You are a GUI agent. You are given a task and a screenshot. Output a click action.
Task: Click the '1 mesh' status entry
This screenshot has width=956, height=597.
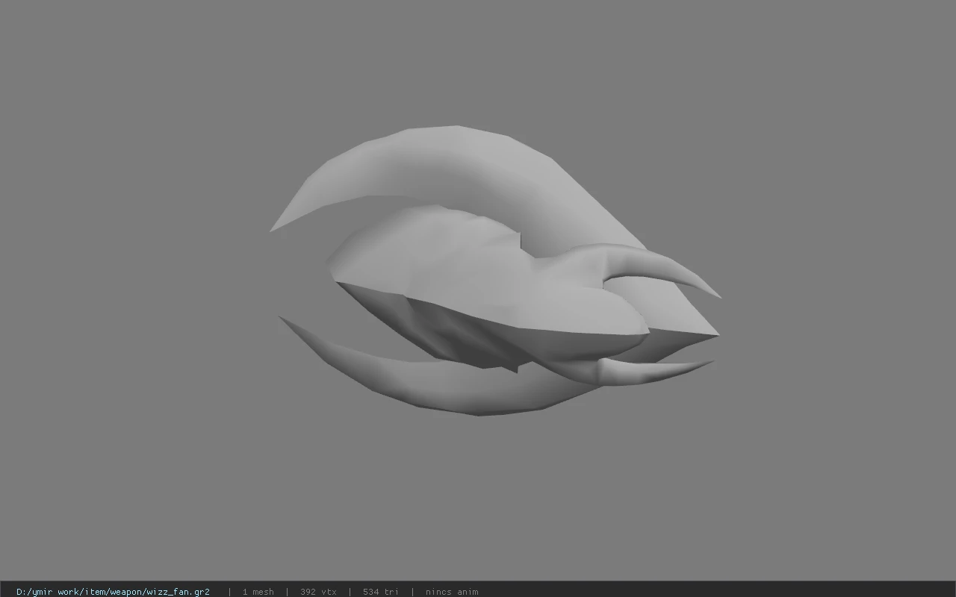click(x=258, y=592)
